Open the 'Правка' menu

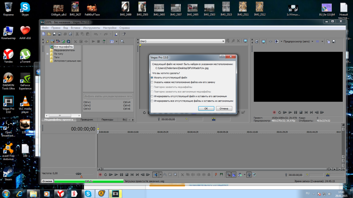(x=56, y=28)
